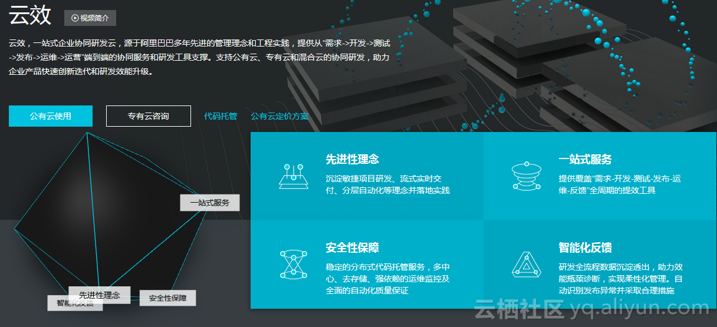Select the 一站式服务 card heading
The height and width of the screenshot is (327, 717).
[x=585, y=159]
